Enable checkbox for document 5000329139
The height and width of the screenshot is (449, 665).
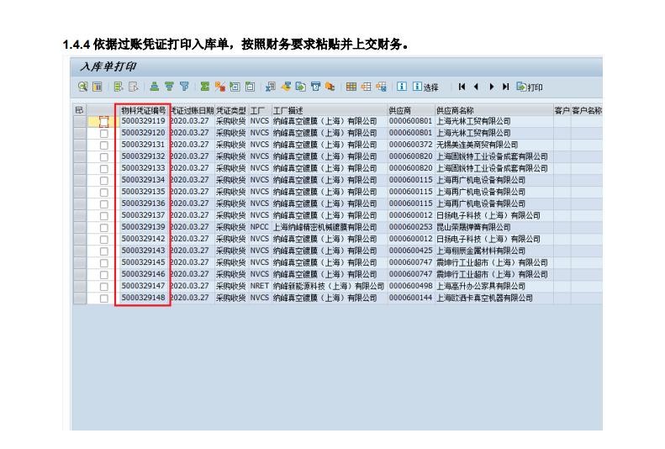[104, 227]
